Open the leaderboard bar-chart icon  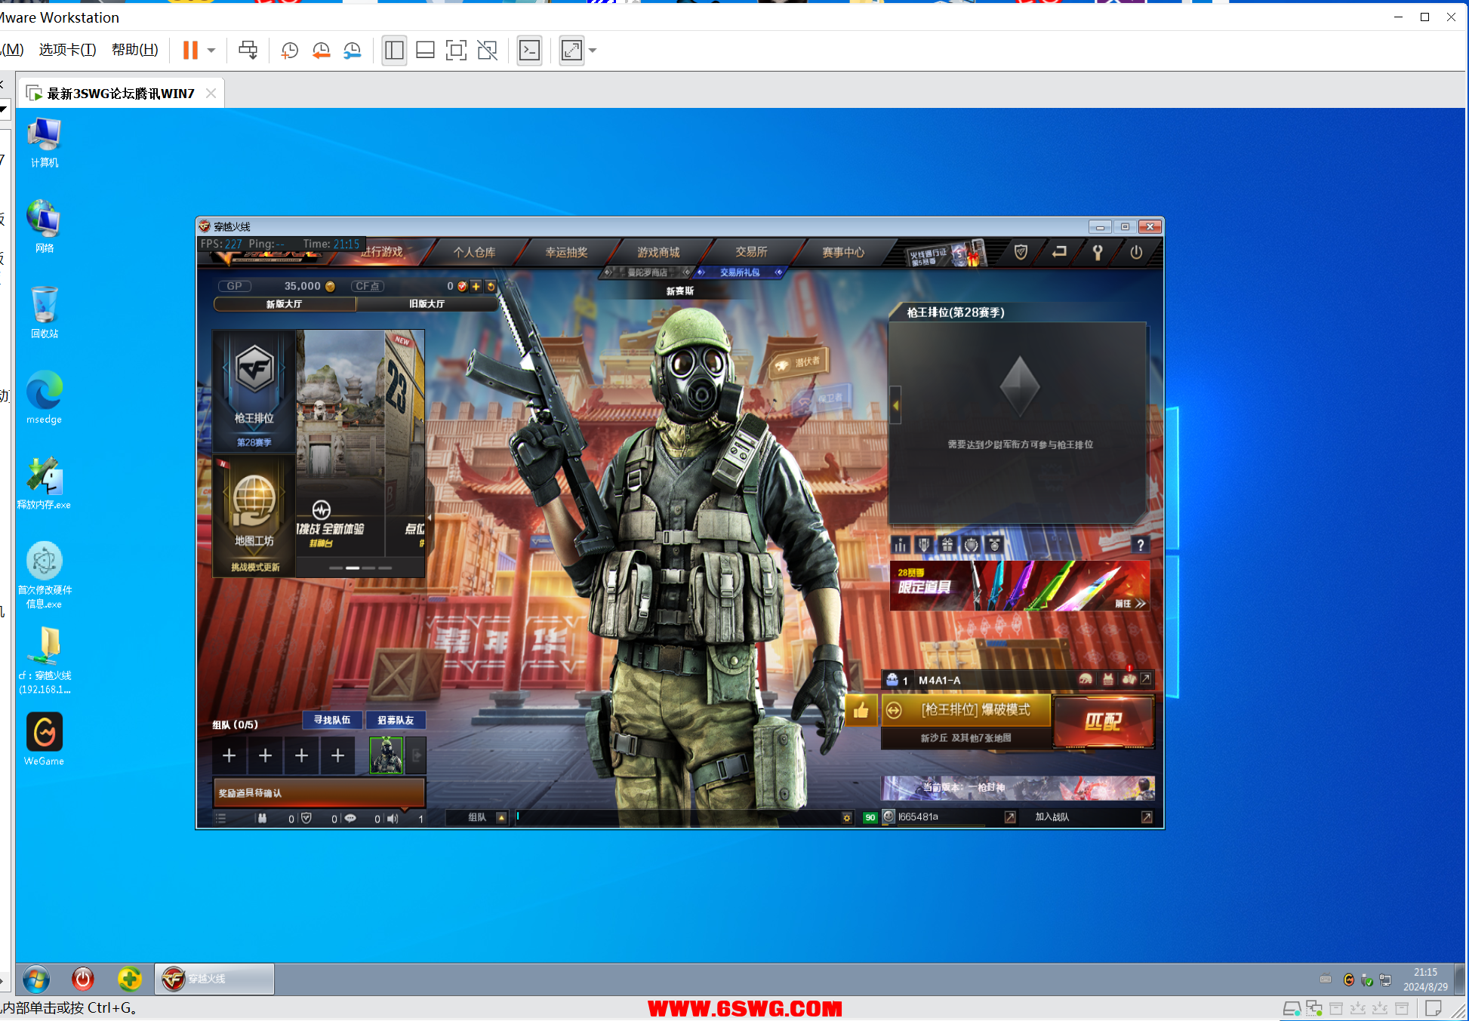(x=901, y=545)
